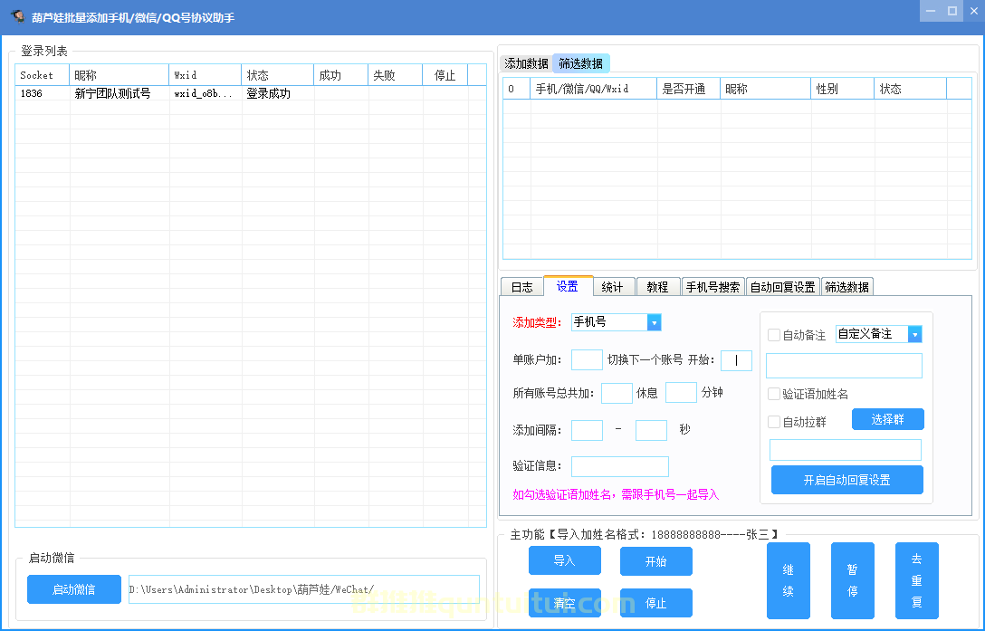Focus the 单账户加 input field

click(587, 360)
